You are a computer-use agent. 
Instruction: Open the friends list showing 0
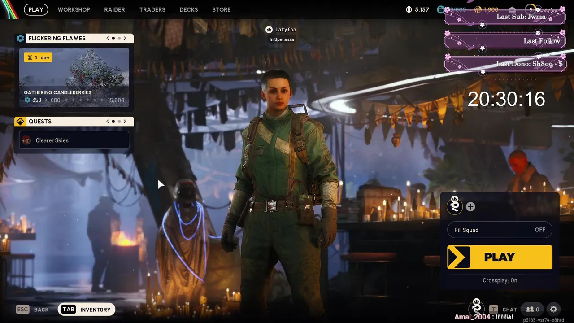point(533,309)
